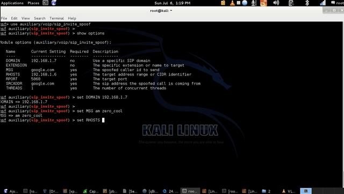Viewport: 344px width, 194px height.
Task: Maximize the terminal window
Action: pyautogui.click(x=334, y=10)
